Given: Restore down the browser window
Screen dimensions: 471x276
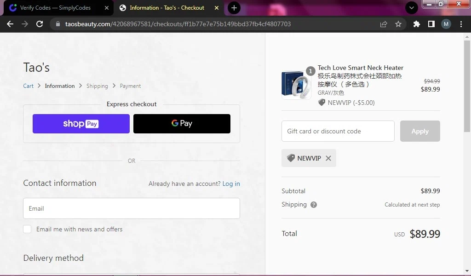Looking at the screenshot, I should tap(441, 4).
